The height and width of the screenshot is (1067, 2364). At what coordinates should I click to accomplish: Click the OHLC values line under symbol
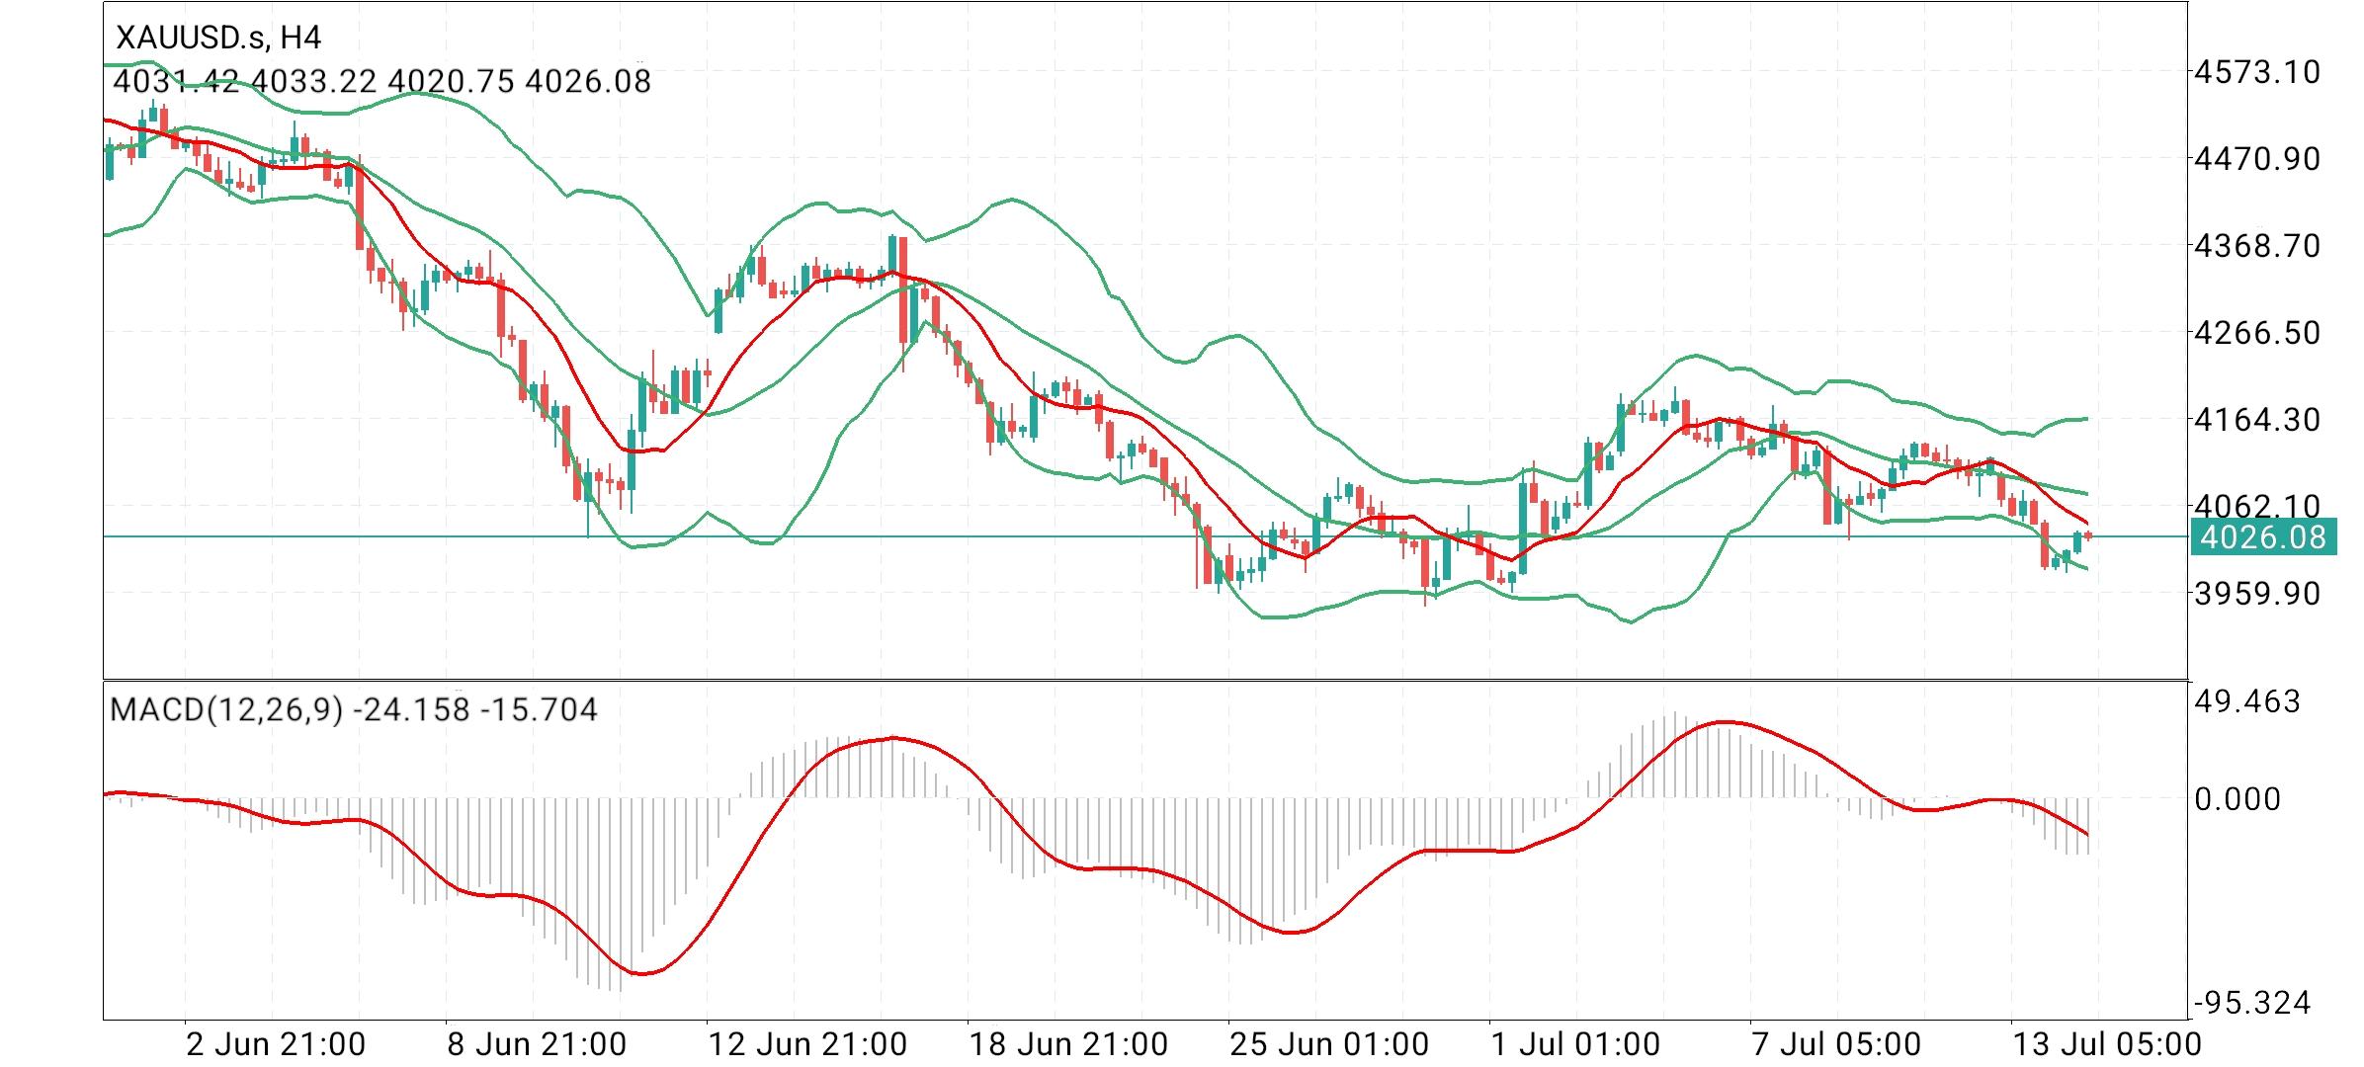pos(382,81)
